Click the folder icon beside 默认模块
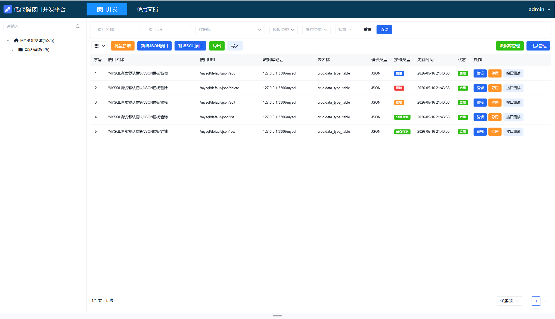555x319 pixels. click(20, 50)
